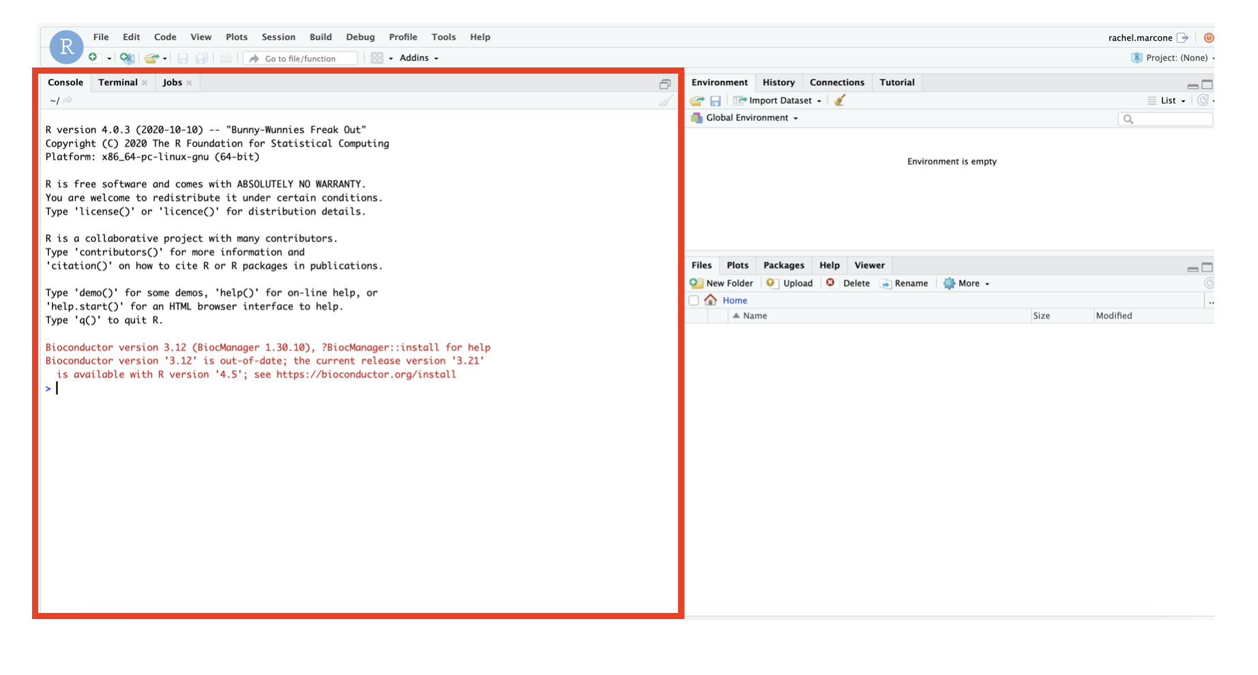
Task: Click the Upload button in Files pane
Action: (x=790, y=284)
